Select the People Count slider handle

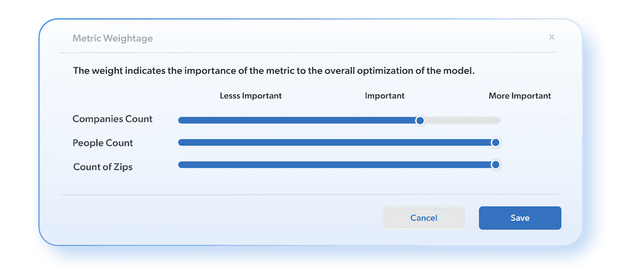[495, 142]
